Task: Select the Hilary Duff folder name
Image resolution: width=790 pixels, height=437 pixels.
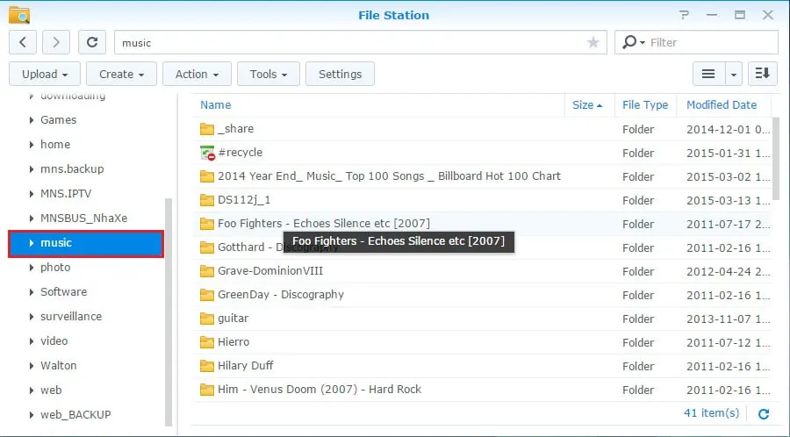Action: [246, 366]
